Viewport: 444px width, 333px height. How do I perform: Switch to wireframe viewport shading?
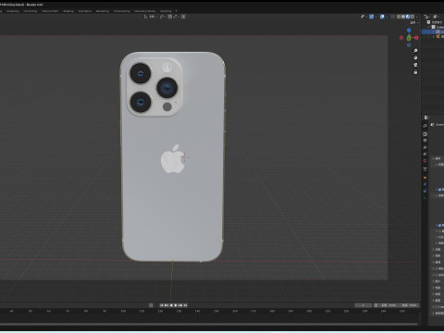pos(399,17)
